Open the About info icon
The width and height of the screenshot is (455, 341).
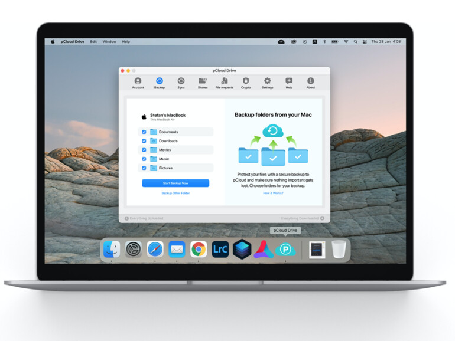[310, 83]
